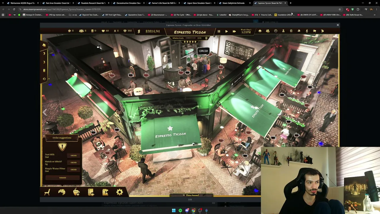The width and height of the screenshot is (380, 214).
Task: Open the Quarantine Zone bookmark
Action: (135, 15)
